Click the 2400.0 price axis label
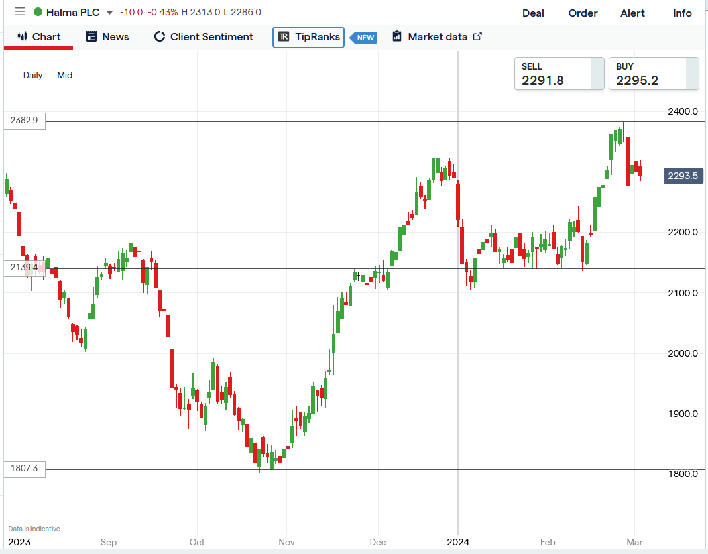Screen dimensions: 708x554 coord(683,111)
